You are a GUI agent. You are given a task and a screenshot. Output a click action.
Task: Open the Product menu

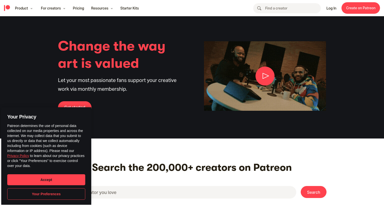pyautogui.click(x=21, y=8)
